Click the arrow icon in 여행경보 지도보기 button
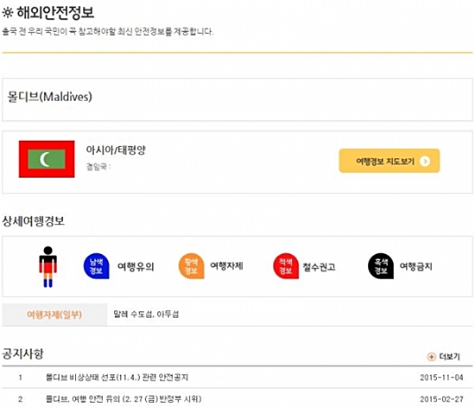 [425, 162]
